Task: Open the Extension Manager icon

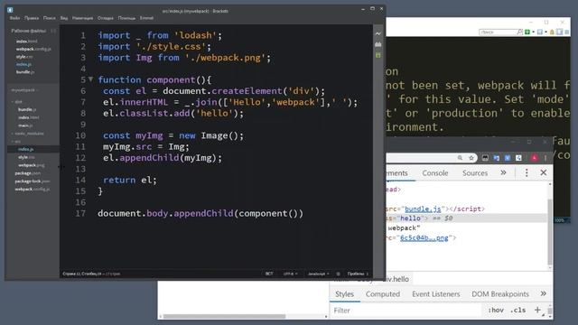Action: 378,44
